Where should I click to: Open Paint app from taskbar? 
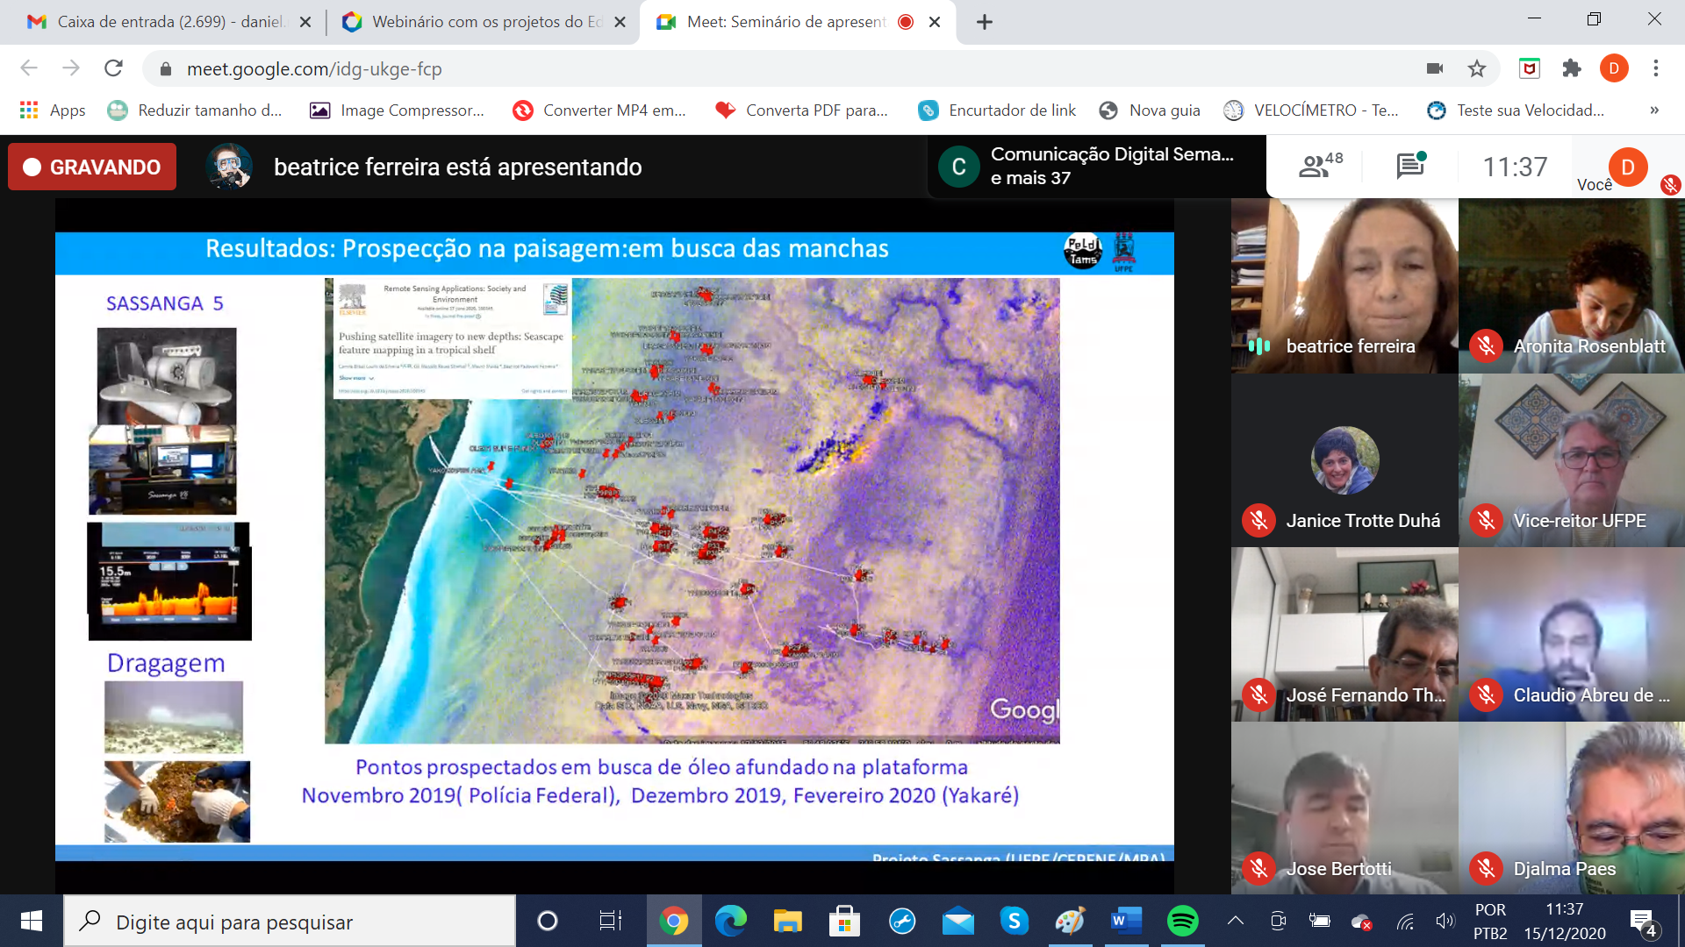tap(1070, 921)
